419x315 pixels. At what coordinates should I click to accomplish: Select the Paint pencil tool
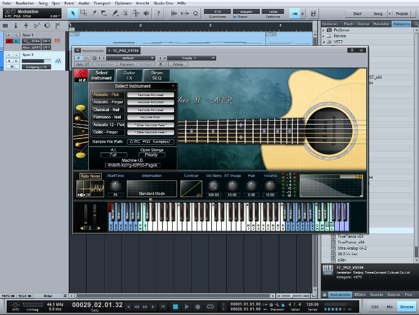point(115,13)
